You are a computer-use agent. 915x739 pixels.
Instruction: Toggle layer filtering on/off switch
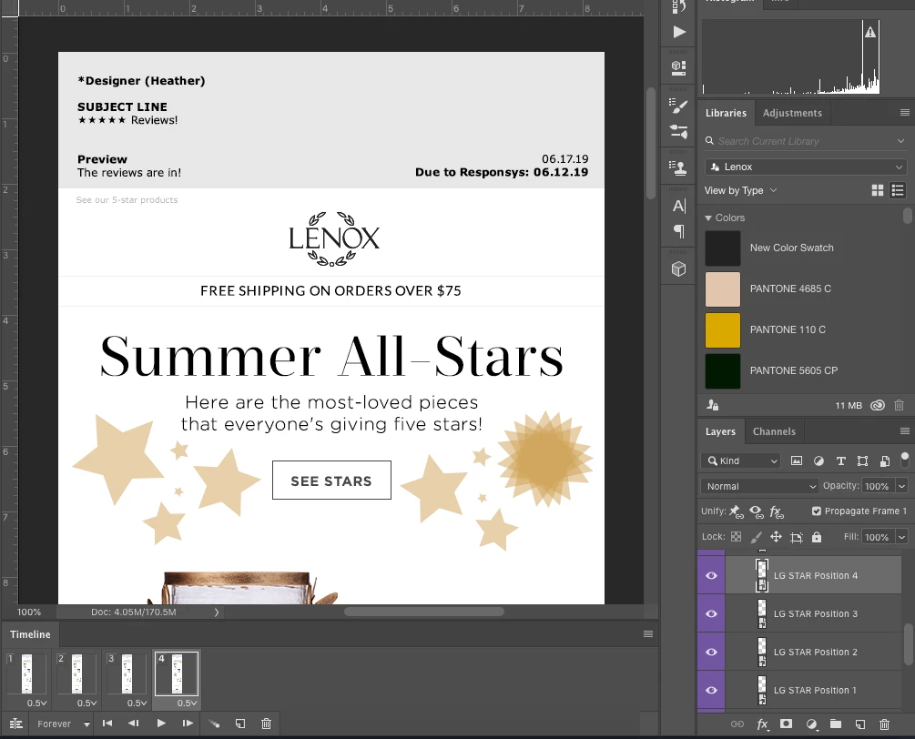905,460
